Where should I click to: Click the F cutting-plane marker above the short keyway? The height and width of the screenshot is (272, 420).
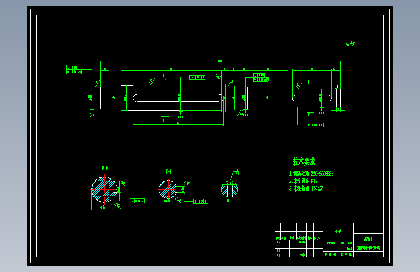click(310, 83)
